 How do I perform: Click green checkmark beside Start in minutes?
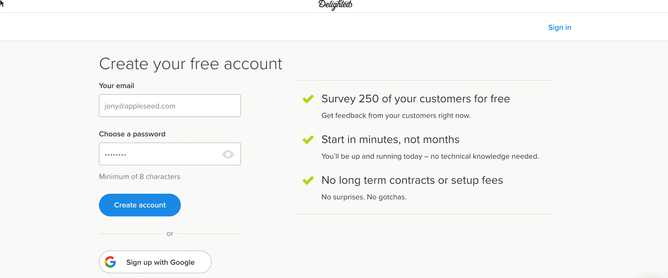pos(308,140)
